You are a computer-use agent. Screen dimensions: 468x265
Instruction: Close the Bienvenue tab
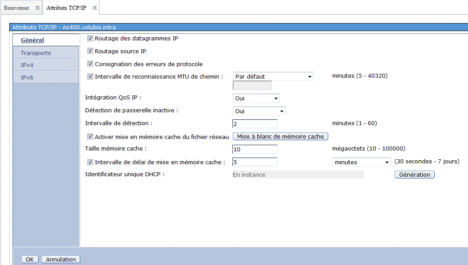pos(37,8)
